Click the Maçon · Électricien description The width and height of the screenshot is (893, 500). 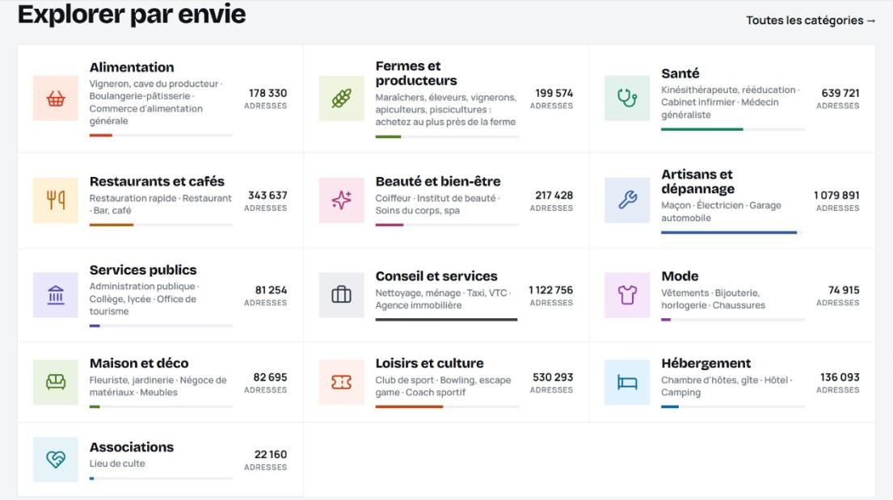[x=721, y=212]
